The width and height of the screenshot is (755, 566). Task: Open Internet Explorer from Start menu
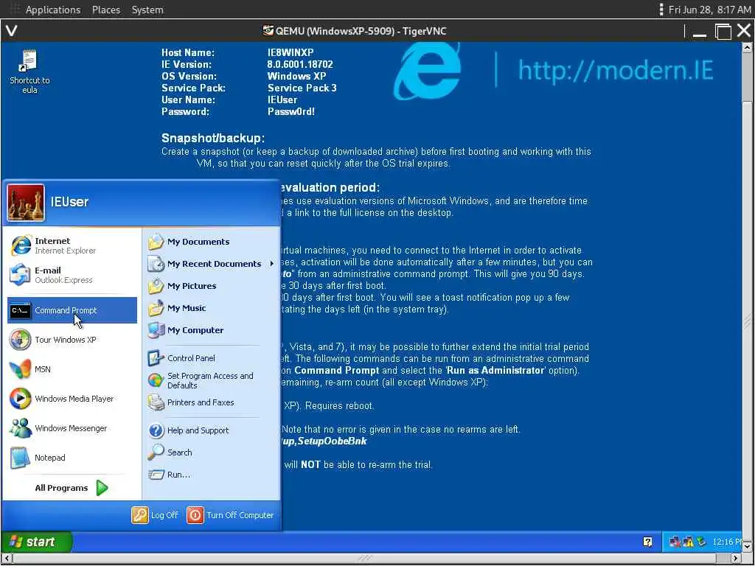coord(72,245)
